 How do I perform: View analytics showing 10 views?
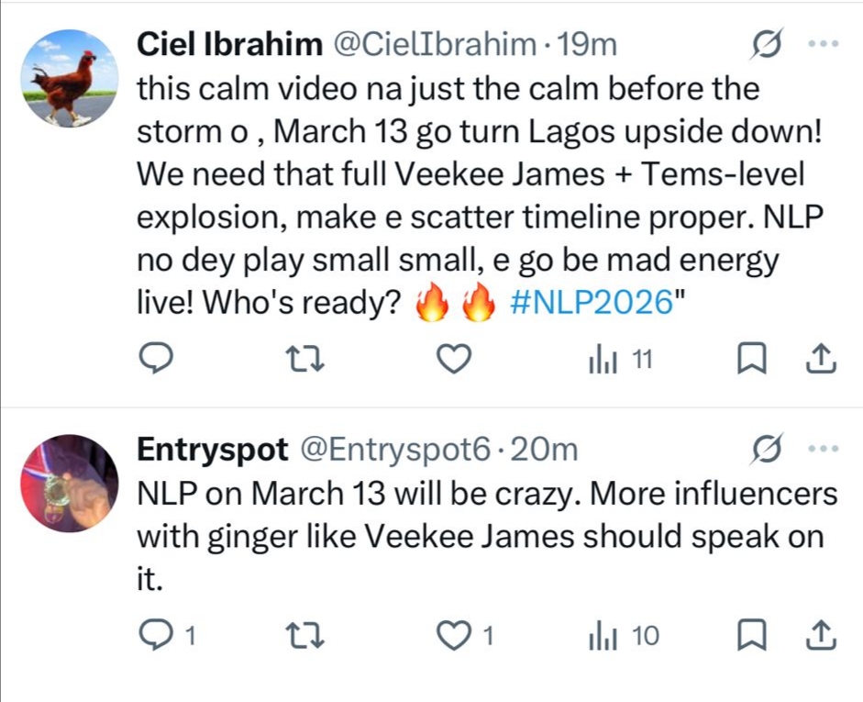(x=623, y=635)
